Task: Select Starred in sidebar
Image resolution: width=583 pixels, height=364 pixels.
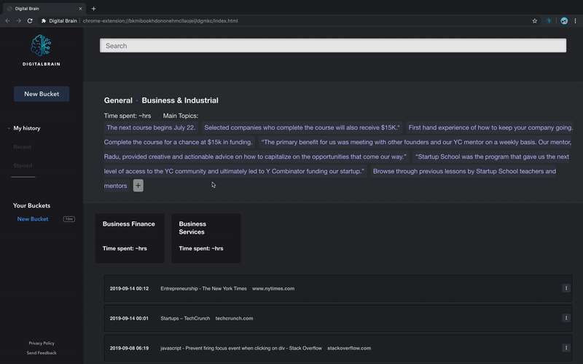Action: (23, 165)
